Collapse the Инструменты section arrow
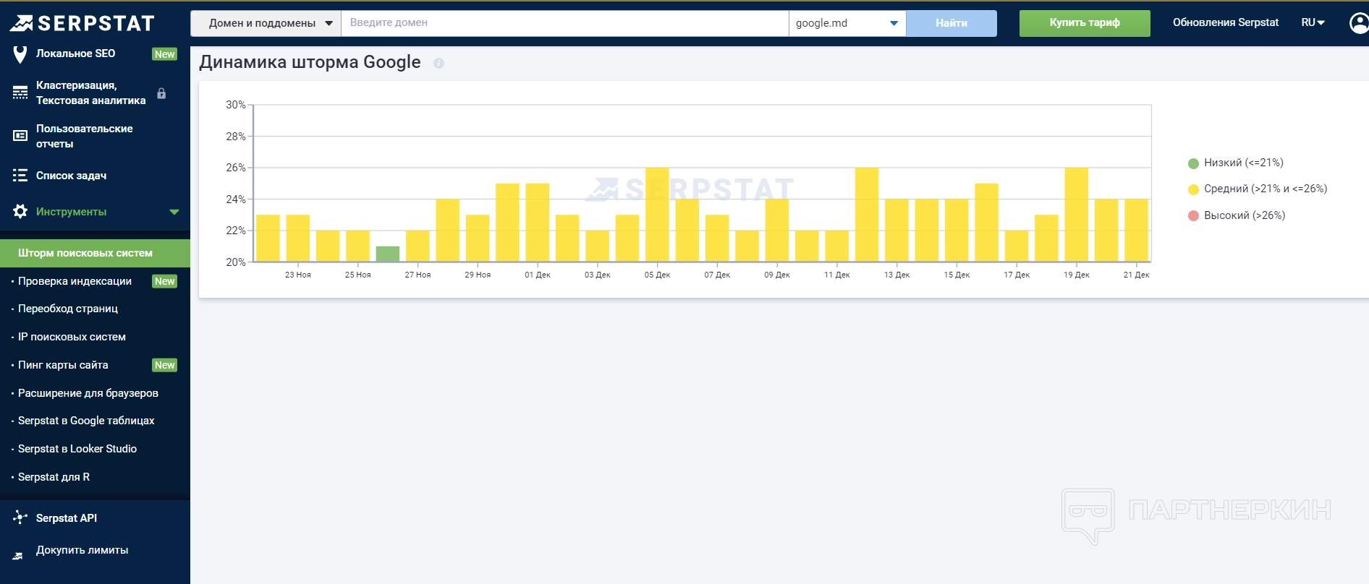This screenshot has height=584, width=1369. click(x=174, y=212)
